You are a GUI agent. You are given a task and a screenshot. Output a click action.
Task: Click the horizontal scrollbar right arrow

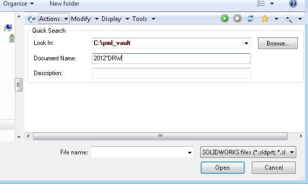click(x=301, y=136)
